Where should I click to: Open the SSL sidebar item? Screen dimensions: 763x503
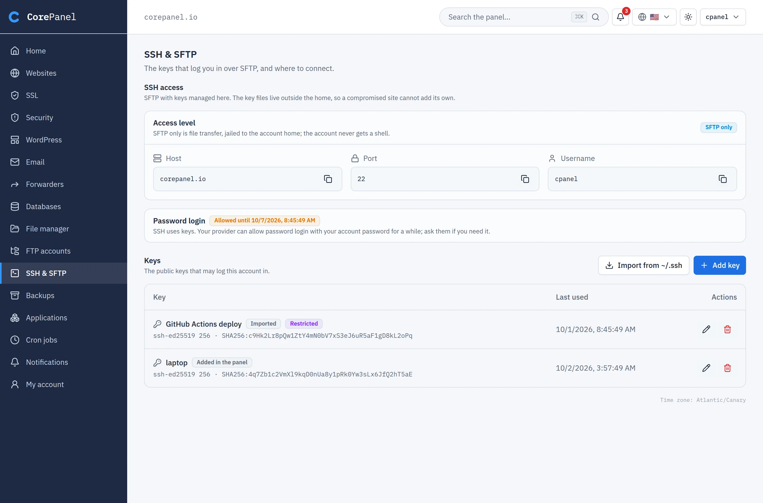pos(64,95)
